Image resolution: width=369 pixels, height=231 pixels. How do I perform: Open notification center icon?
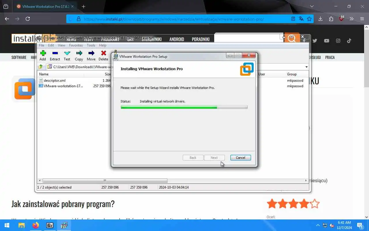point(360,225)
